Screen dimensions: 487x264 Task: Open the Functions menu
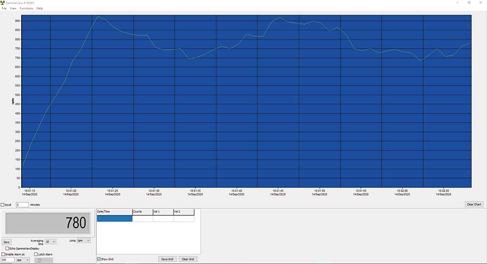tap(26, 8)
